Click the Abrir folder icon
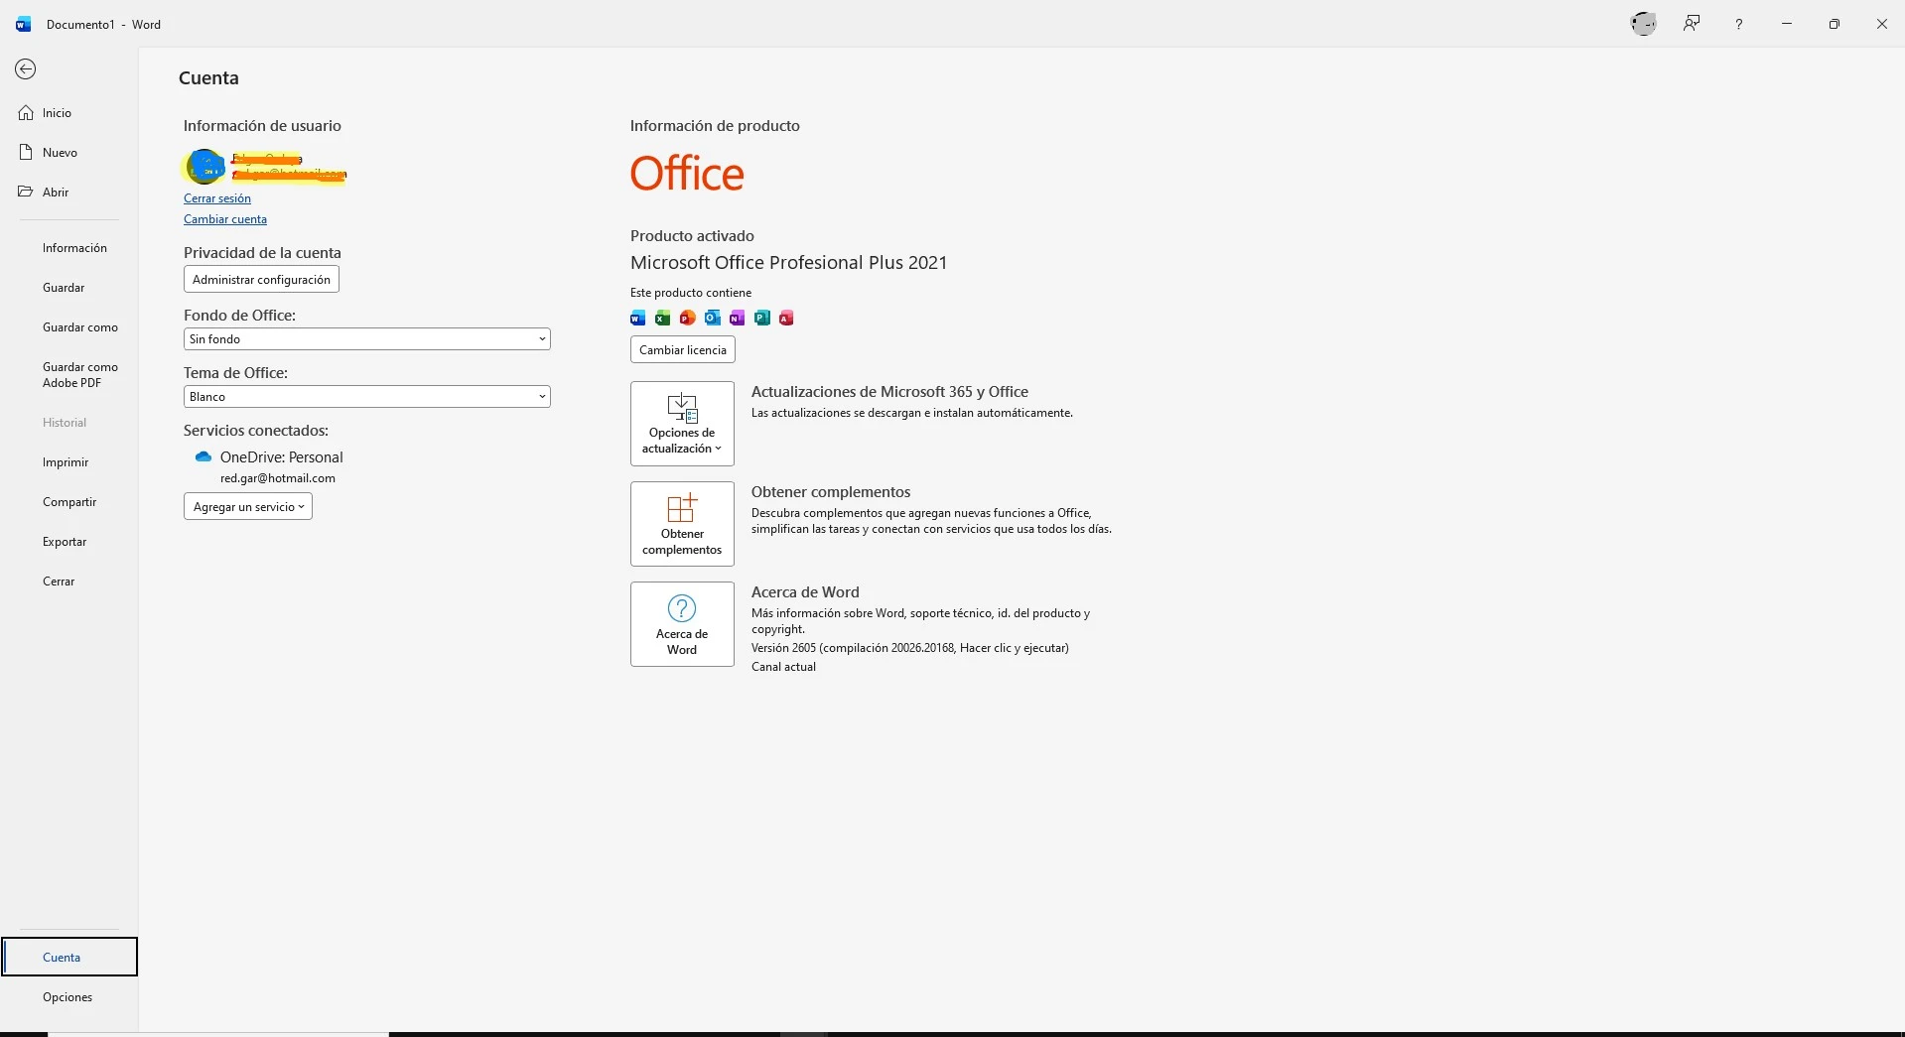Image resolution: width=1905 pixels, height=1037 pixels. (x=26, y=192)
